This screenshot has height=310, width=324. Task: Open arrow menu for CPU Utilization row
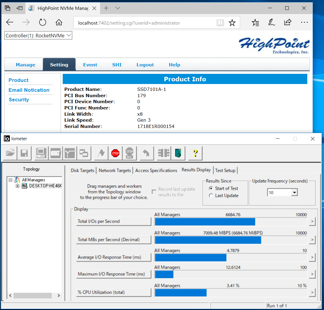pyautogui.click(x=312, y=292)
